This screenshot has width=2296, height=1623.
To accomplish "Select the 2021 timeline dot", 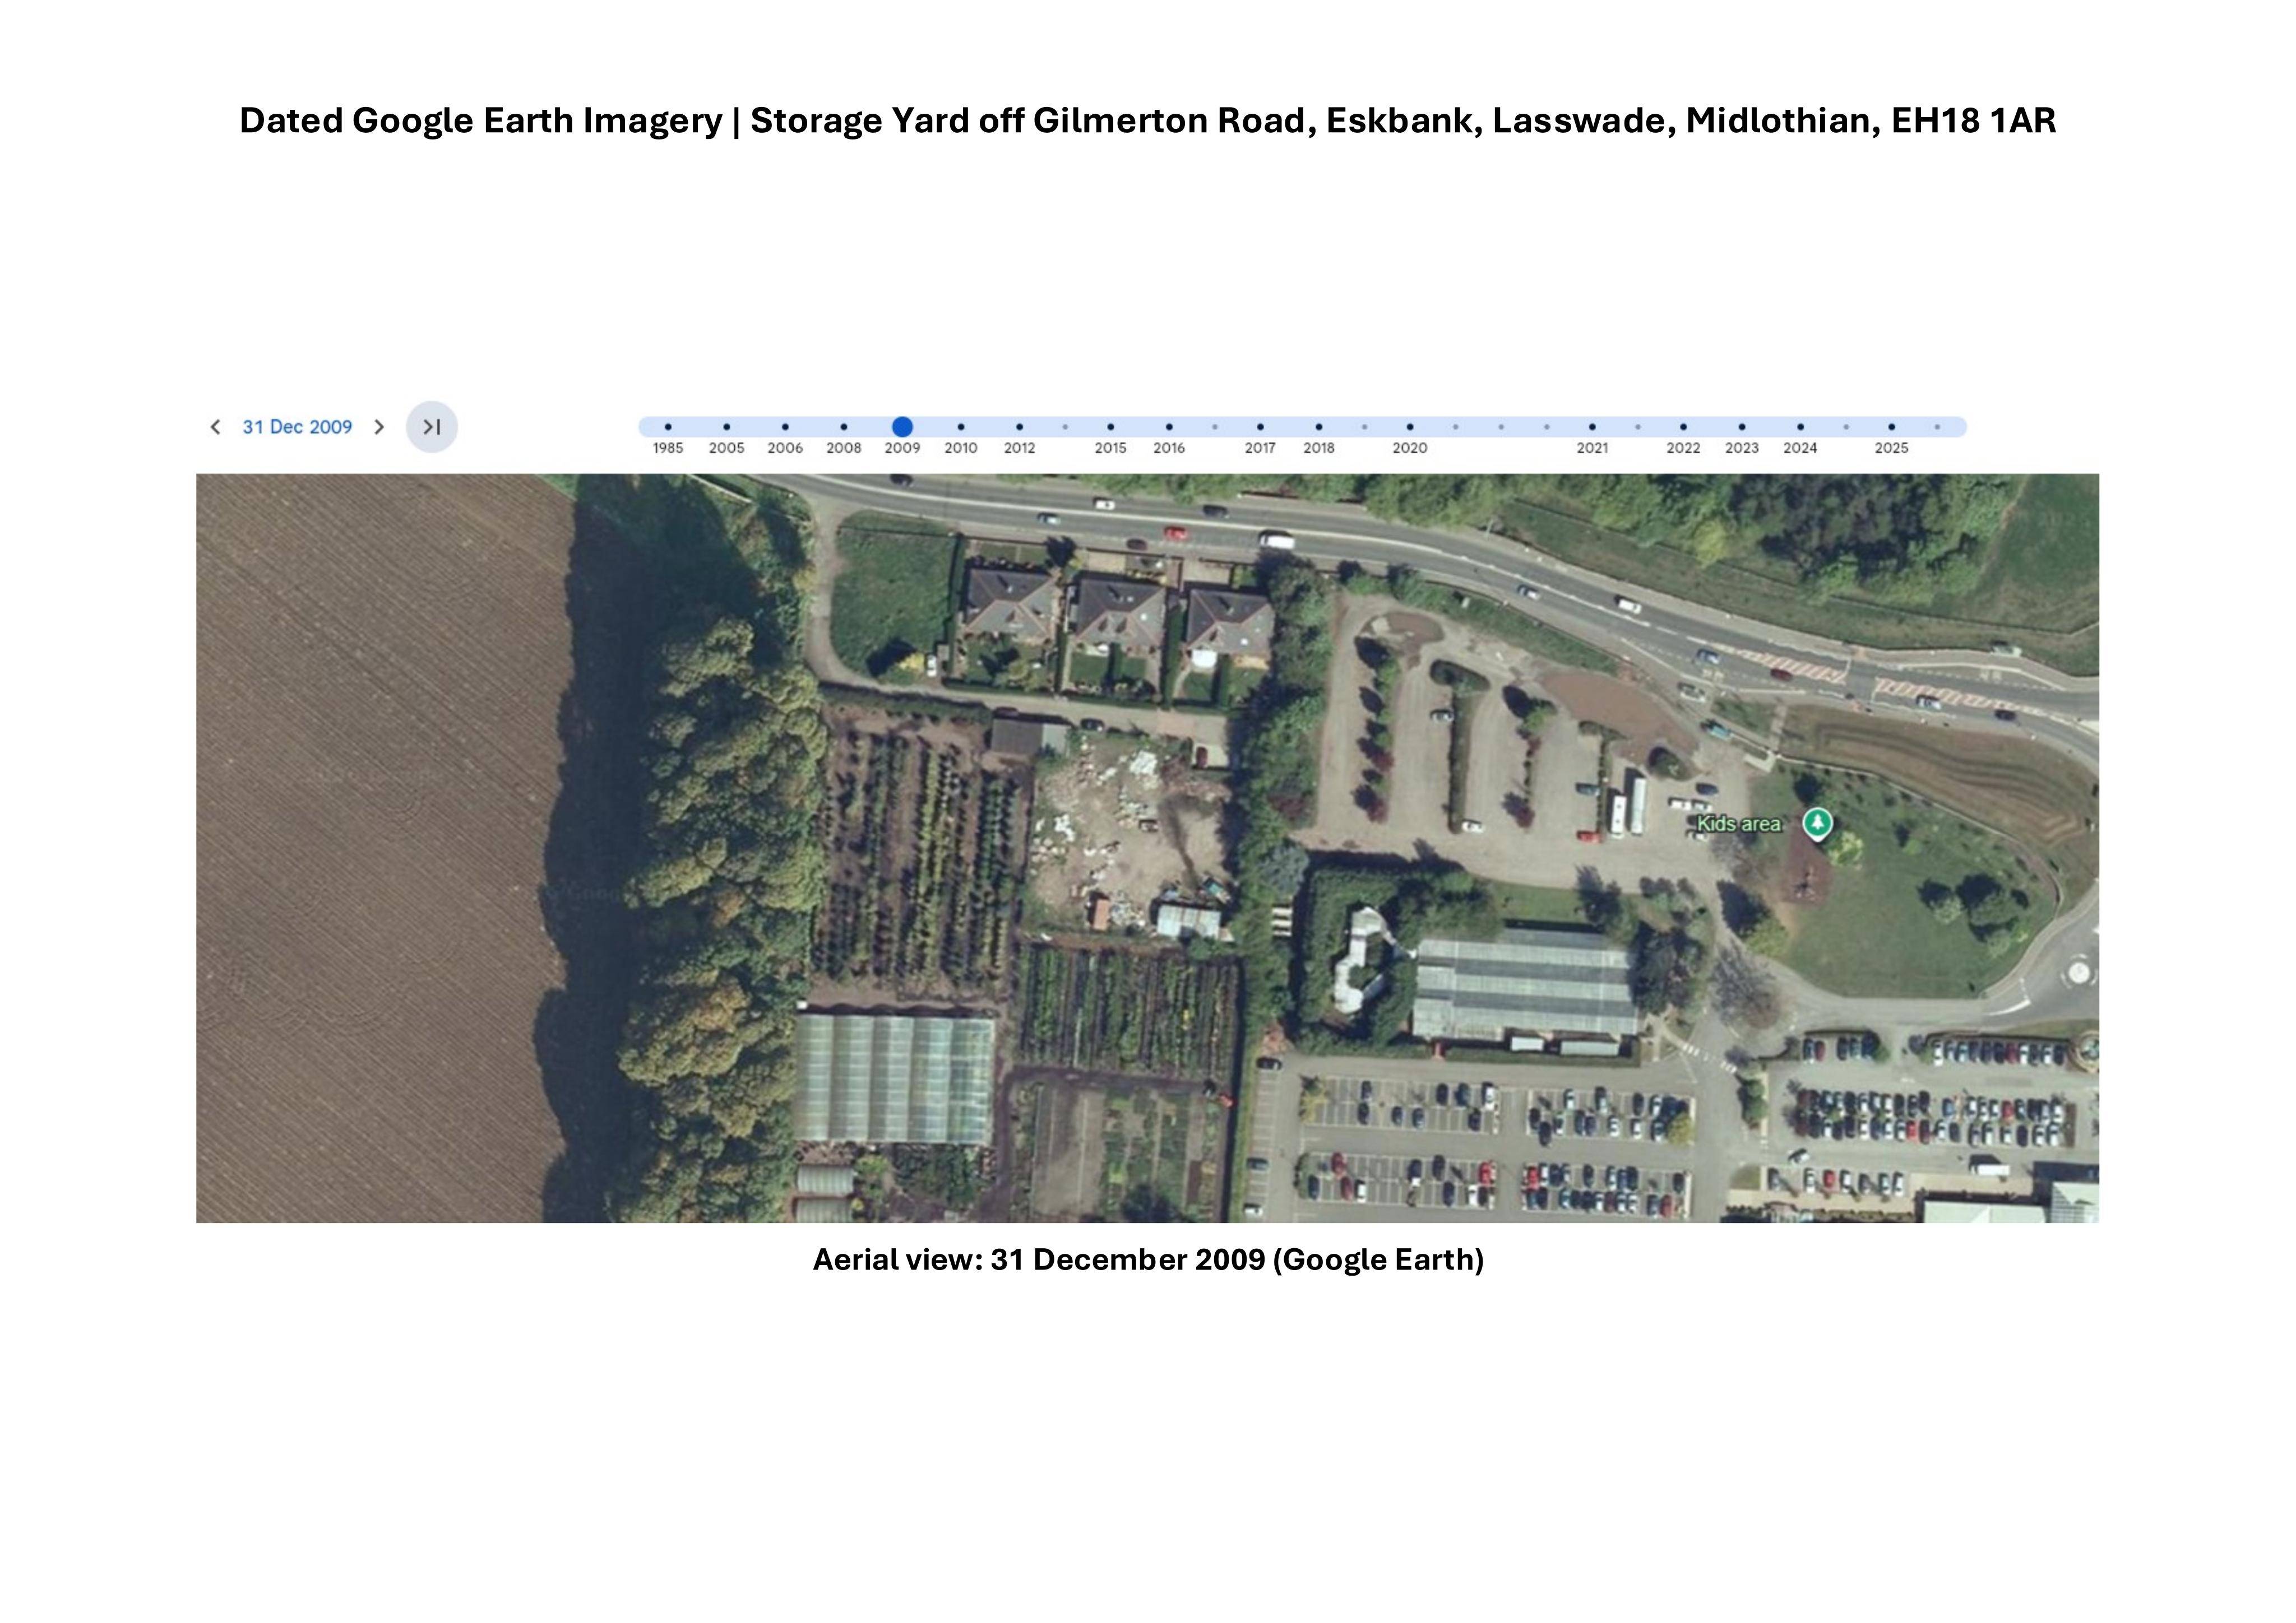I will [x=1593, y=427].
